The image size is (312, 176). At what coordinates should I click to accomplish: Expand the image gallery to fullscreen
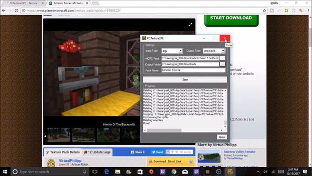pyautogui.click(x=191, y=24)
